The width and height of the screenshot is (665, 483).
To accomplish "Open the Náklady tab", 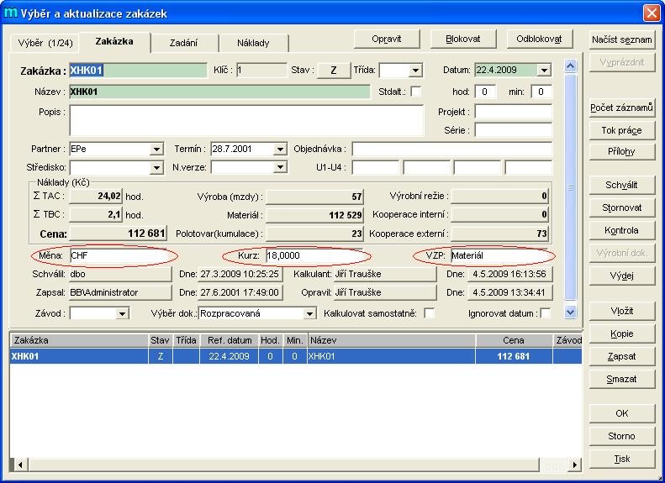I will click(253, 43).
